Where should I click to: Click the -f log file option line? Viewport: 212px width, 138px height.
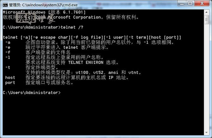coord(38,53)
